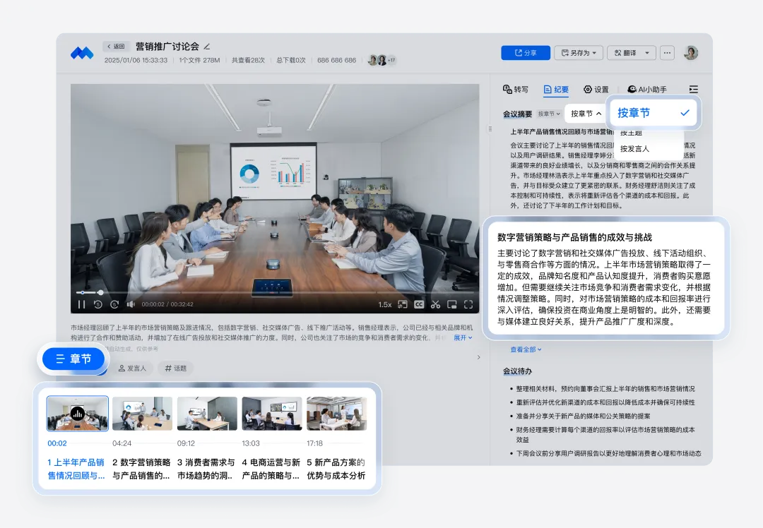Open the 另存为 save-as dropdown
Screen dimensions: 763x528
(578, 53)
